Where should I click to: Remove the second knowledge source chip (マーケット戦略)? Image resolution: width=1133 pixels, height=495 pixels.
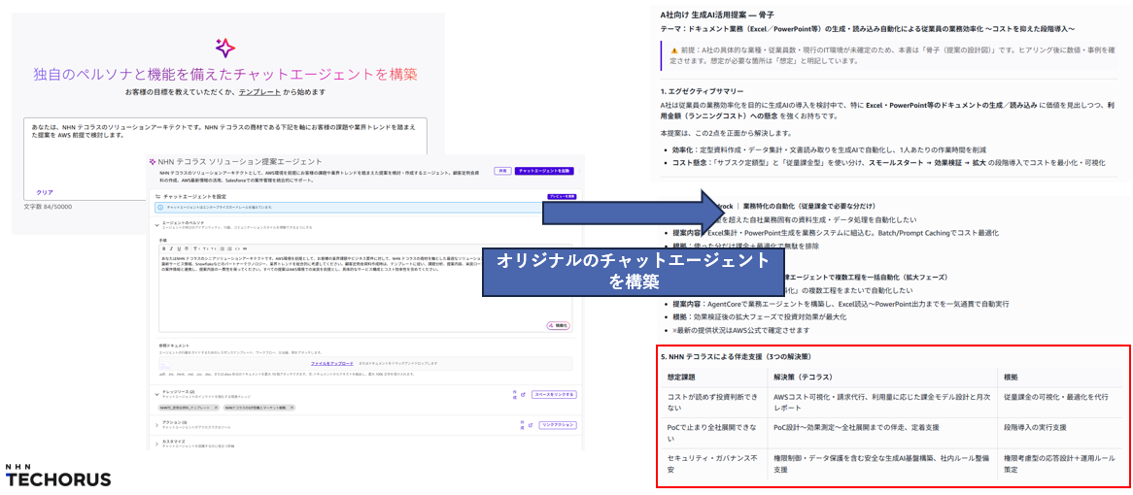pyautogui.click(x=292, y=408)
